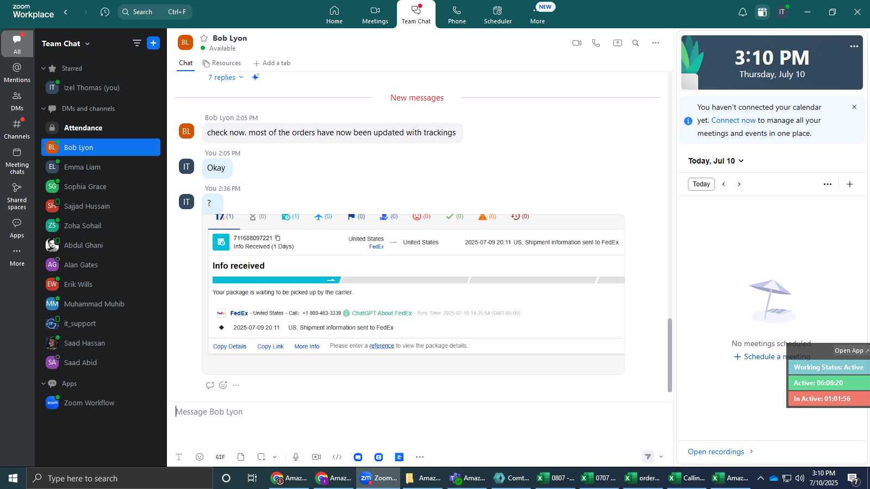Open the screenshot options dropdown arrow
The height and width of the screenshot is (489, 870).
point(275,457)
